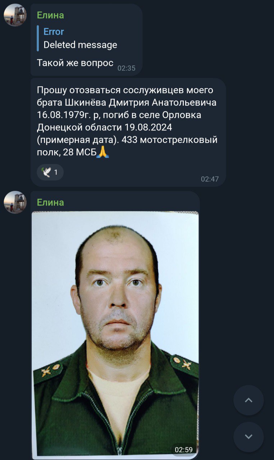The height and width of the screenshot is (460, 274).
Task: Tap reaction count '1' next to the dove
Action: pos(56,172)
